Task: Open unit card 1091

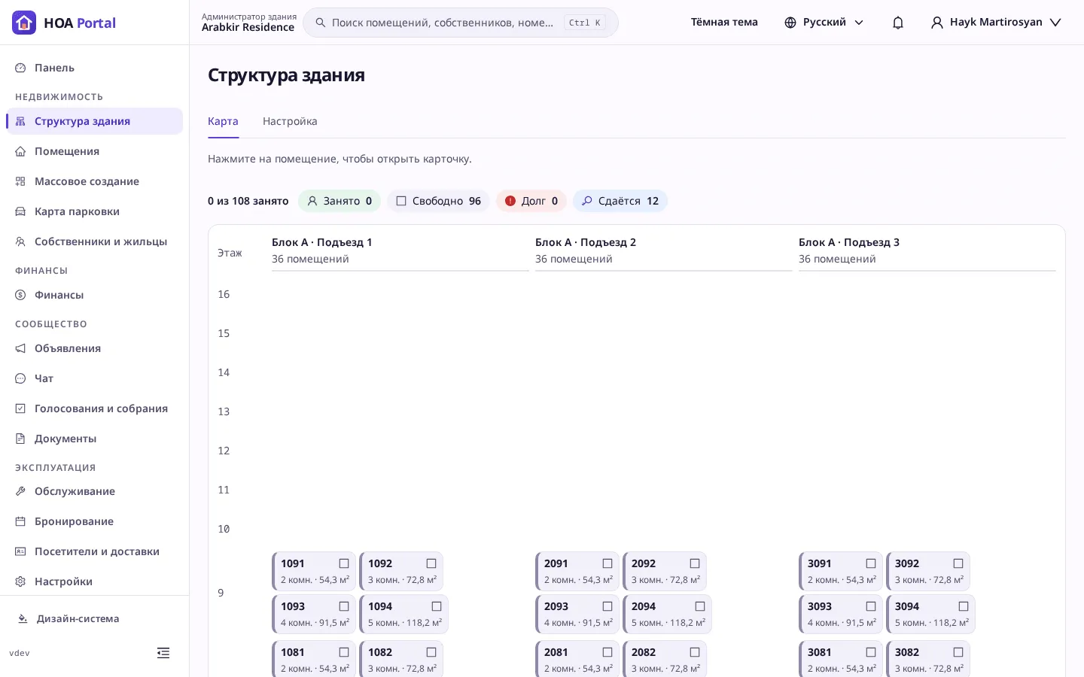Action: (x=314, y=572)
